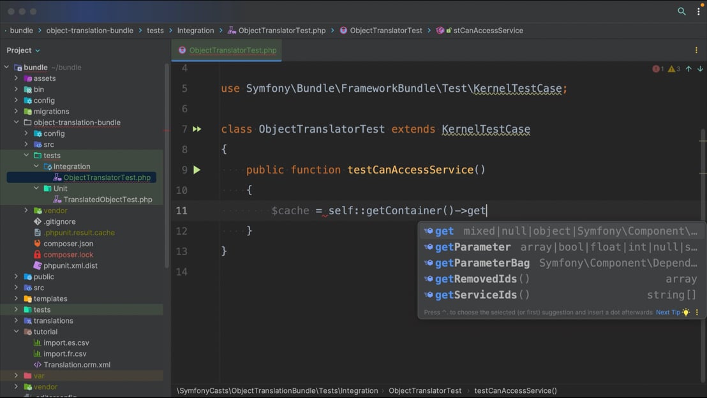
Task: Click line number 9 in gutter
Action: click(x=184, y=170)
